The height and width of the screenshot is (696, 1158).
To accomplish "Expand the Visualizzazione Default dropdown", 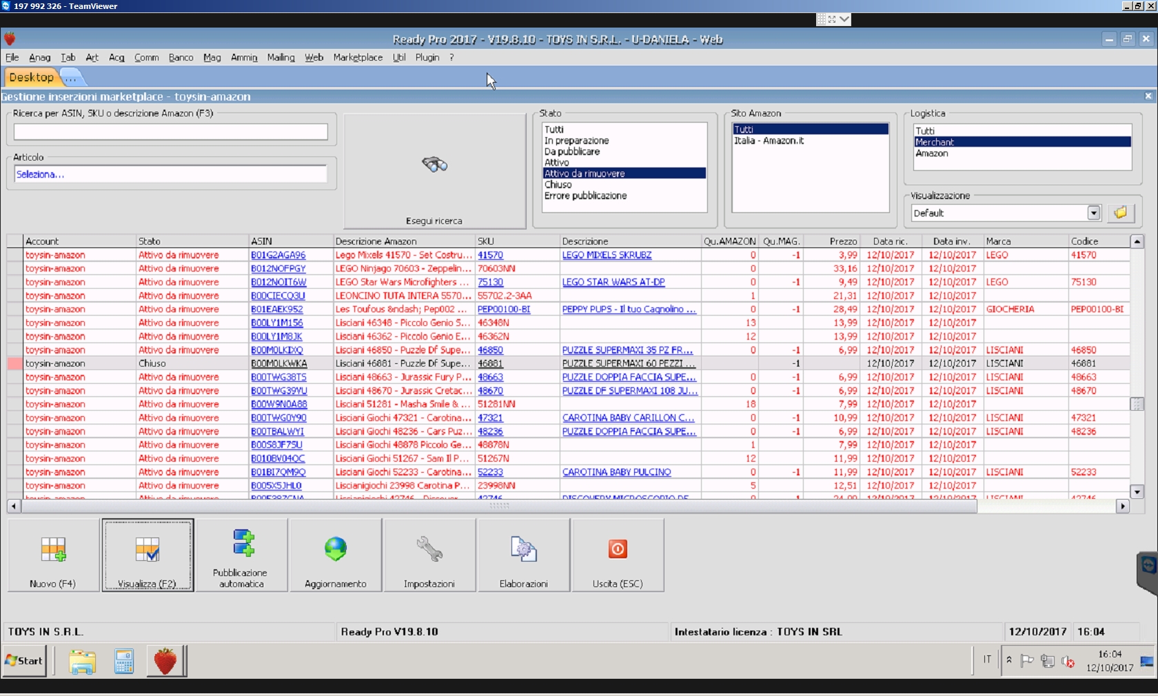I will pos(1094,213).
